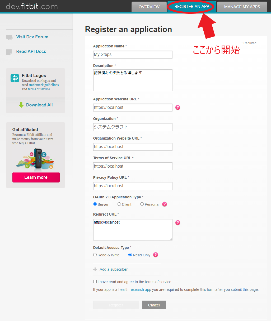Click the Cancel button
Viewport: 271px width, 321px height.
(x=154, y=305)
